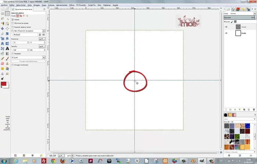
Task: Check Expandir desde el centro
Action: click(x=13, y=27)
